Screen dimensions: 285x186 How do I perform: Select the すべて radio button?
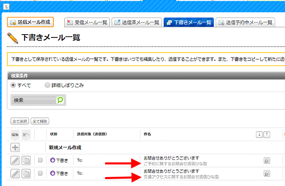point(13,85)
